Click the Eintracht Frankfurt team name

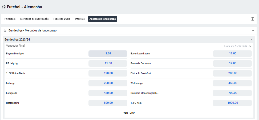coord(141,73)
